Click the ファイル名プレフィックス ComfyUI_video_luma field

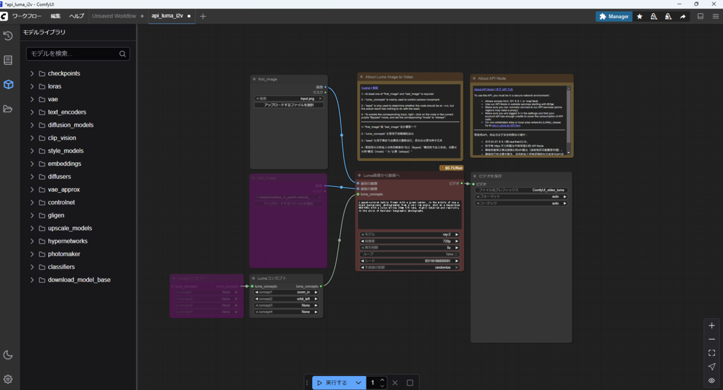521,190
